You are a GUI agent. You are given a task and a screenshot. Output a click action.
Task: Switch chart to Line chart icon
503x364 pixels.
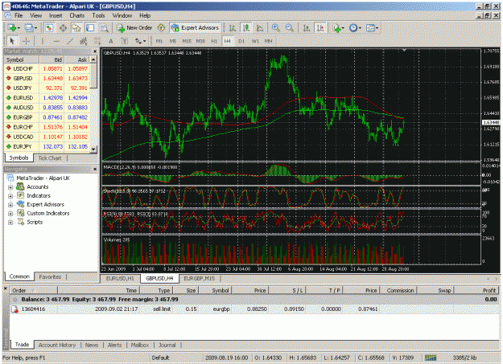260,28
